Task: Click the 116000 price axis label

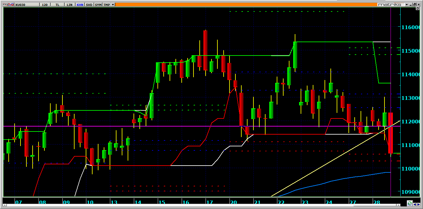Action: coord(411,27)
